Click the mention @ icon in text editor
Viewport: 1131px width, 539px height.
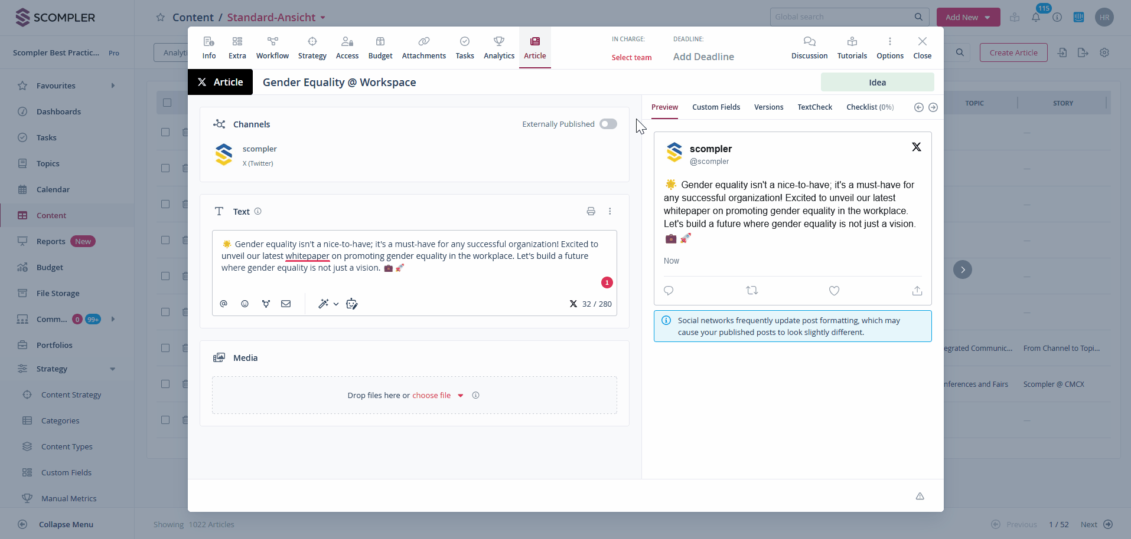(x=223, y=304)
